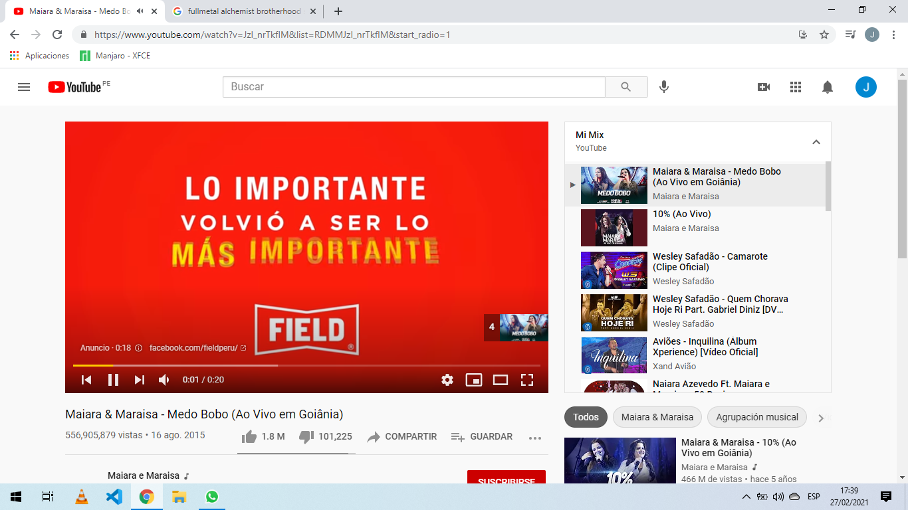
Task: Open the media control icon in Chrome toolbar
Action: [x=850, y=35]
